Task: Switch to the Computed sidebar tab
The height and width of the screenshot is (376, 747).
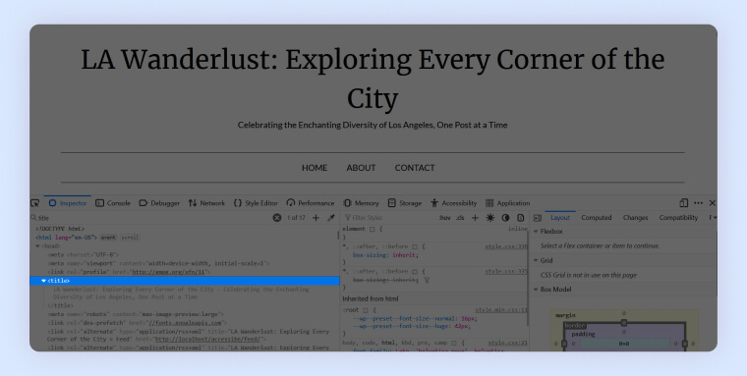Action: (x=597, y=218)
